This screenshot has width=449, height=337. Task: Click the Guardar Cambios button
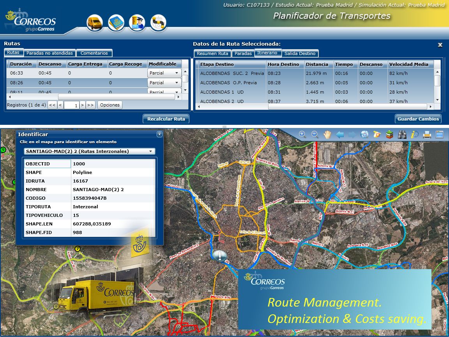[x=418, y=119]
